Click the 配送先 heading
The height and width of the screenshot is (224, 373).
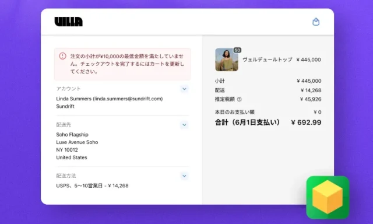pos(64,125)
